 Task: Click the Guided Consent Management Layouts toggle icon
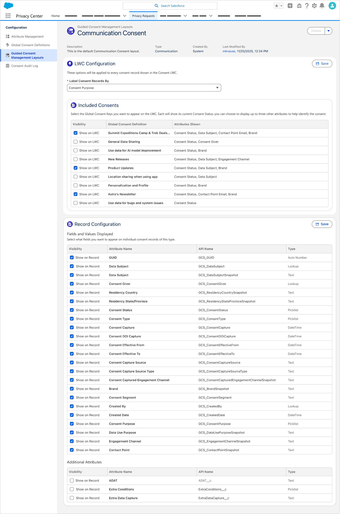[x=8, y=55]
